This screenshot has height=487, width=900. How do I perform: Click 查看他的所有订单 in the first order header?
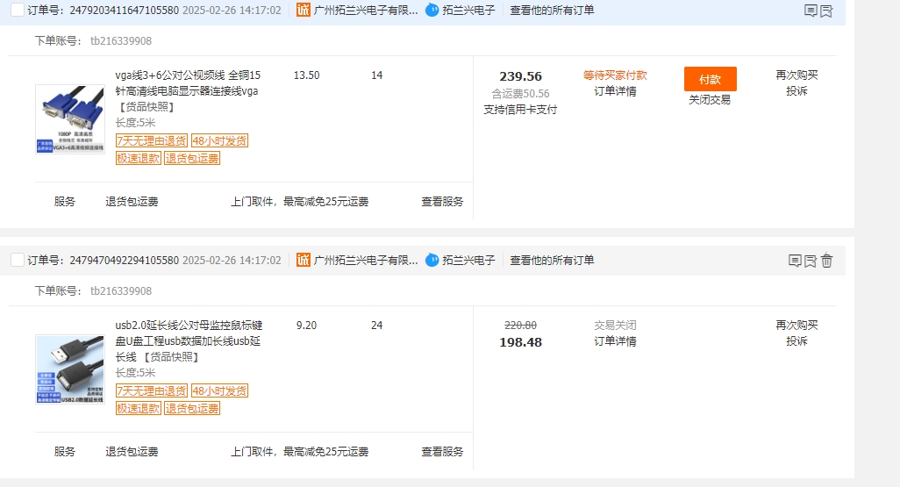pyautogui.click(x=552, y=11)
